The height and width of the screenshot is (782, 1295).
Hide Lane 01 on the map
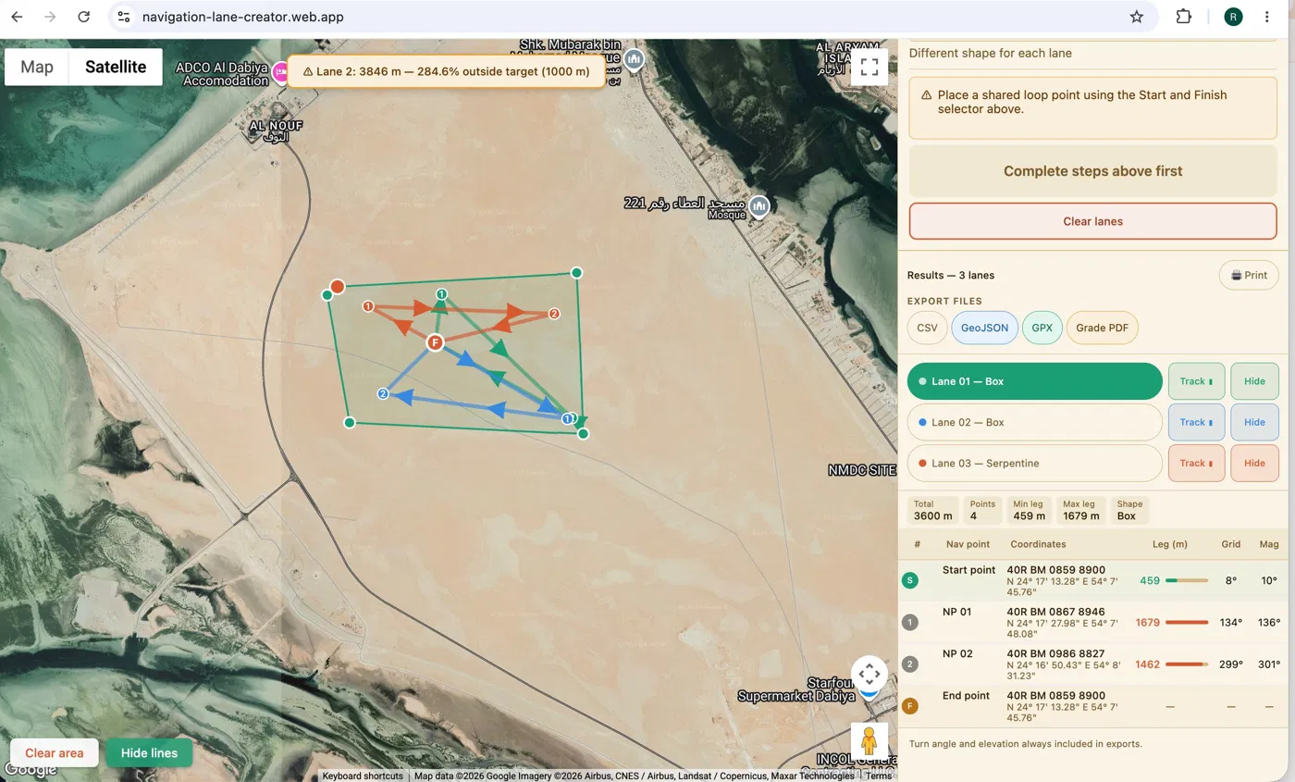pos(1254,381)
